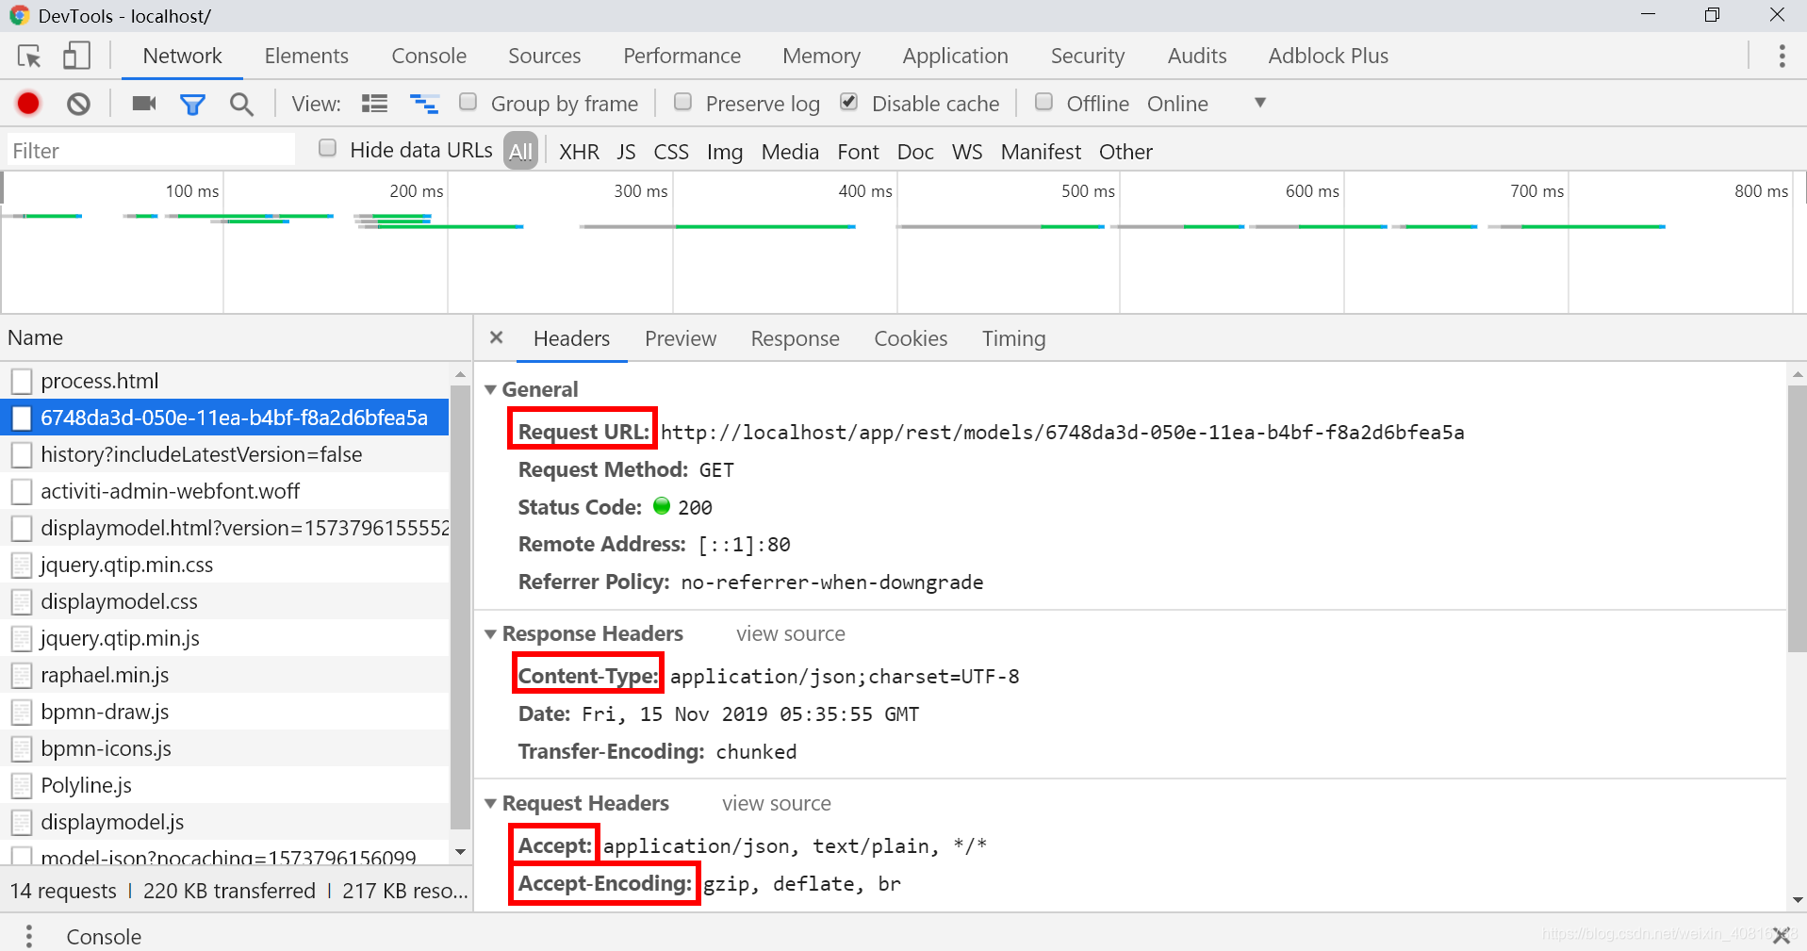This screenshot has height=951, width=1807.
Task: Select the displaymodel.css request
Action: point(226,601)
